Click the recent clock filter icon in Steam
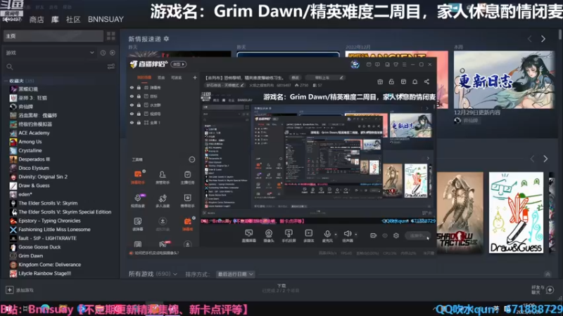The image size is (563, 316). click(103, 53)
